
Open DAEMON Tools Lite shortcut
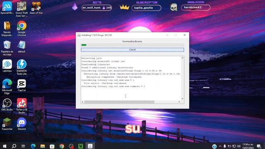[x=22, y=67]
